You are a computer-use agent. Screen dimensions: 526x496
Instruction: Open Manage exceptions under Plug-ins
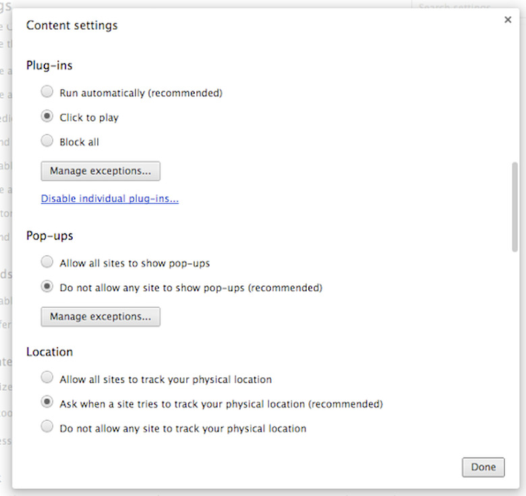click(100, 171)
